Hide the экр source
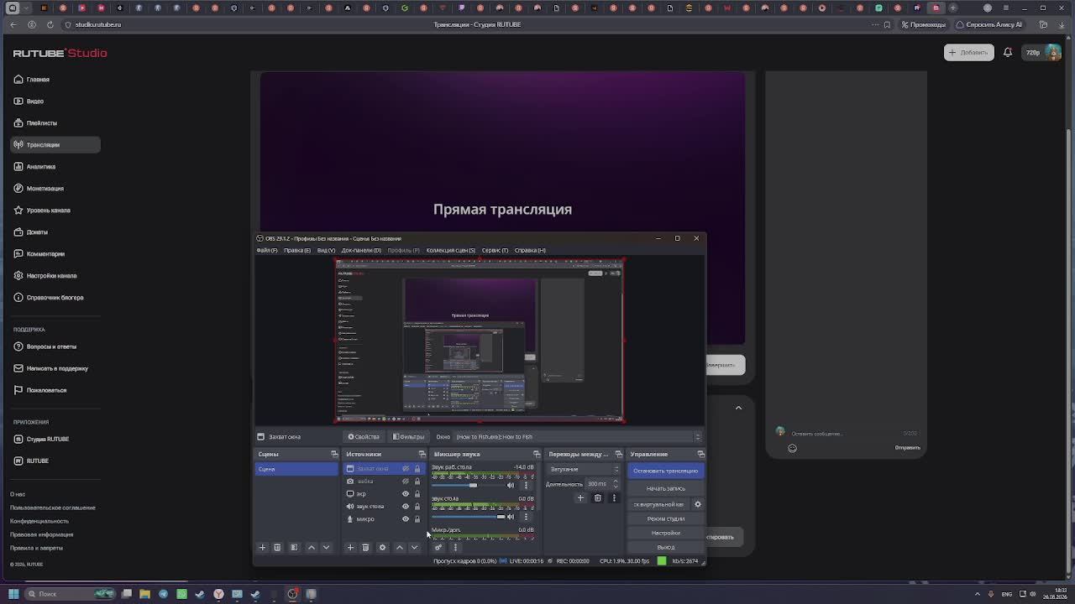 [x=406, y=494]
